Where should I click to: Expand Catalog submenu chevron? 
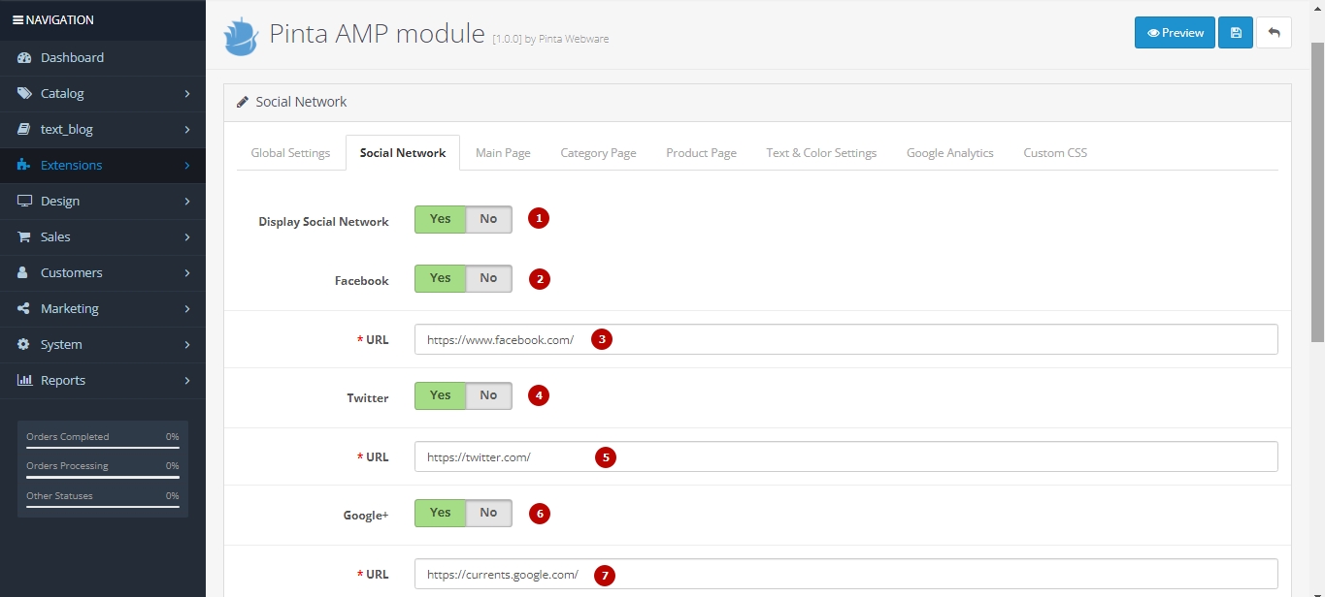[x=187, y=94]
